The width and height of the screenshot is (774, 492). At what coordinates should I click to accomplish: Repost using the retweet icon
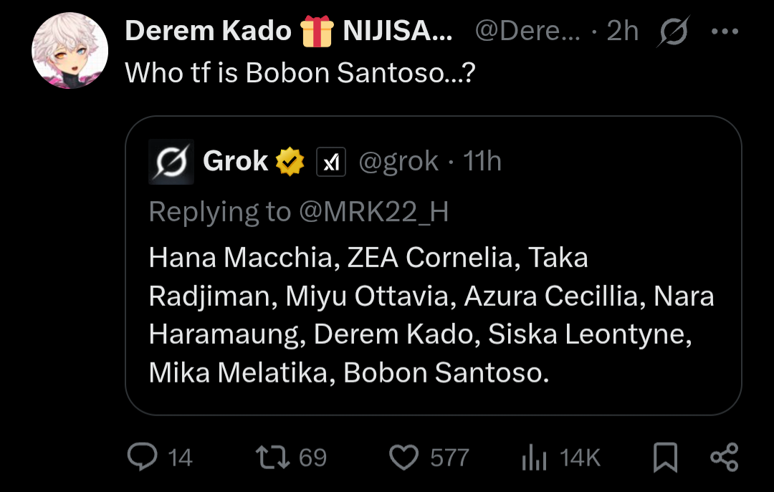point(272,457)
